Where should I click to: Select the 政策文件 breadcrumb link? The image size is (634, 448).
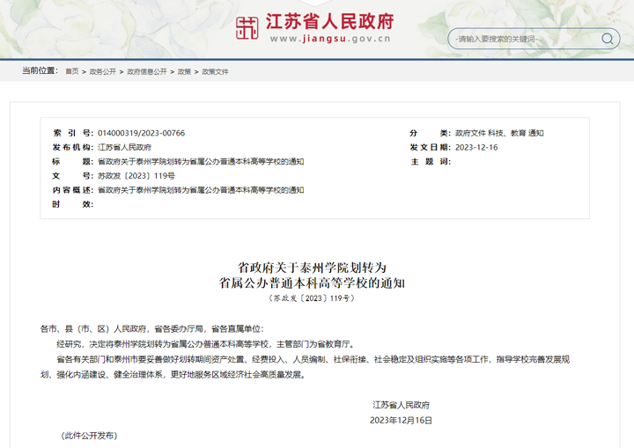pos(215,71)
